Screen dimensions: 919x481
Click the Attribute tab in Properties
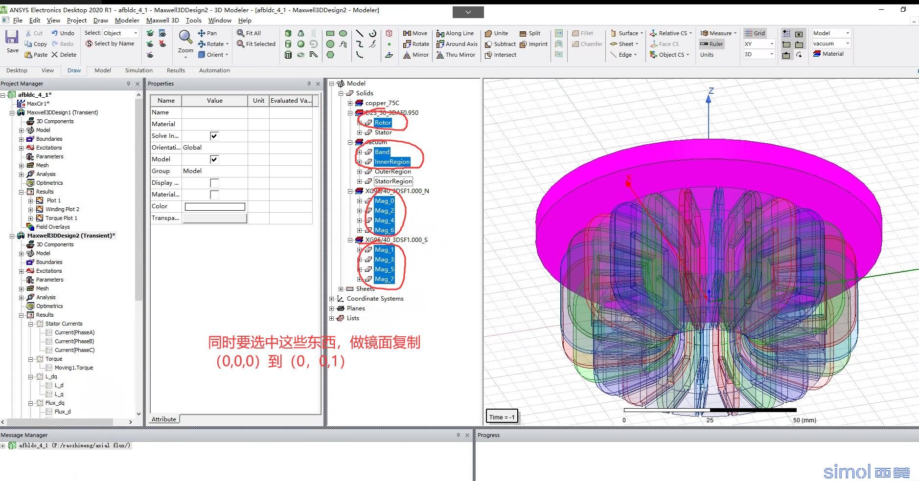coord(164,419)
